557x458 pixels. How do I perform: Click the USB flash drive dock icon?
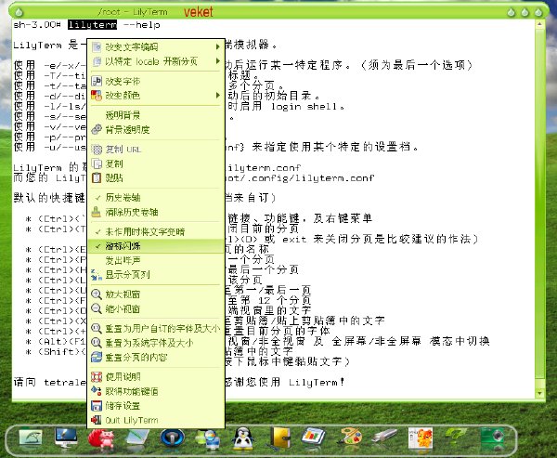[384, 436]
